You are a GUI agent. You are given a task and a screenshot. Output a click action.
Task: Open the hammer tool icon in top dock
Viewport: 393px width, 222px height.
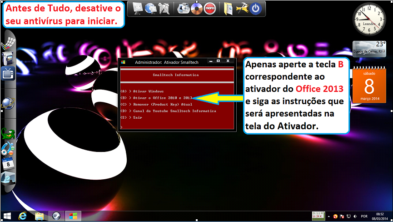click(242, 9)
